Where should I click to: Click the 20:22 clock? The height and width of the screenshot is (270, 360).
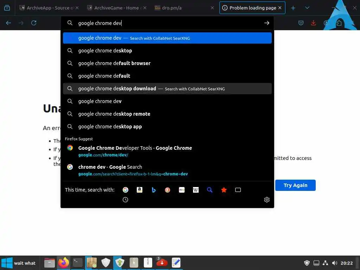click(x=346, y=263)
